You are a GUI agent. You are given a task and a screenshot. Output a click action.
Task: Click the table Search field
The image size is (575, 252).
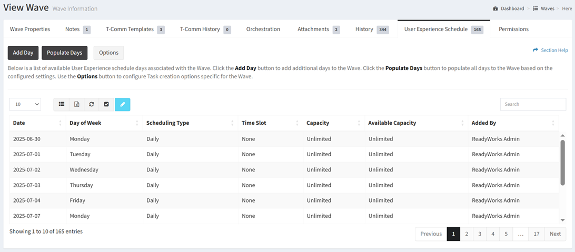533,104
